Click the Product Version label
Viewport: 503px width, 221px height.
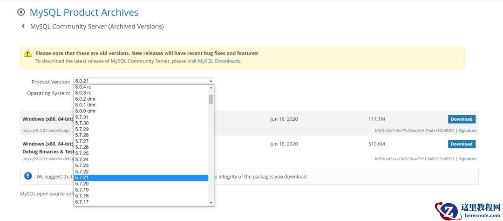pos(51,82)
